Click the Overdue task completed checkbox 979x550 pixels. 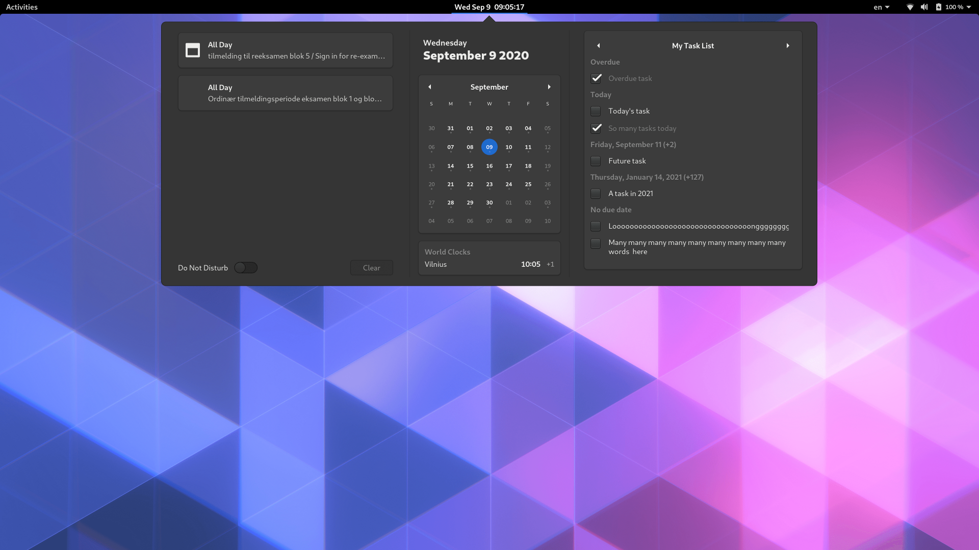point(596,78)
